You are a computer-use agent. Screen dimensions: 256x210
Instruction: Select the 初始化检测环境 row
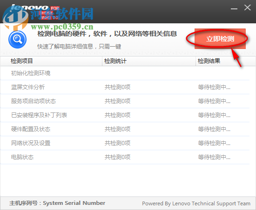coord(125,73)
